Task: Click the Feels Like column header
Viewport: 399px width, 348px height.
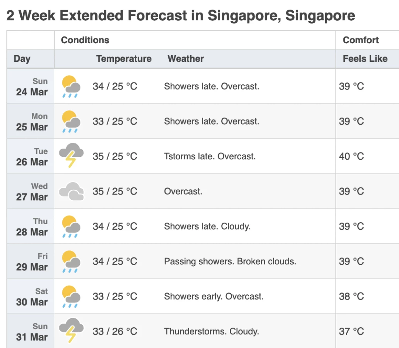Action: (x=365, y=59)
